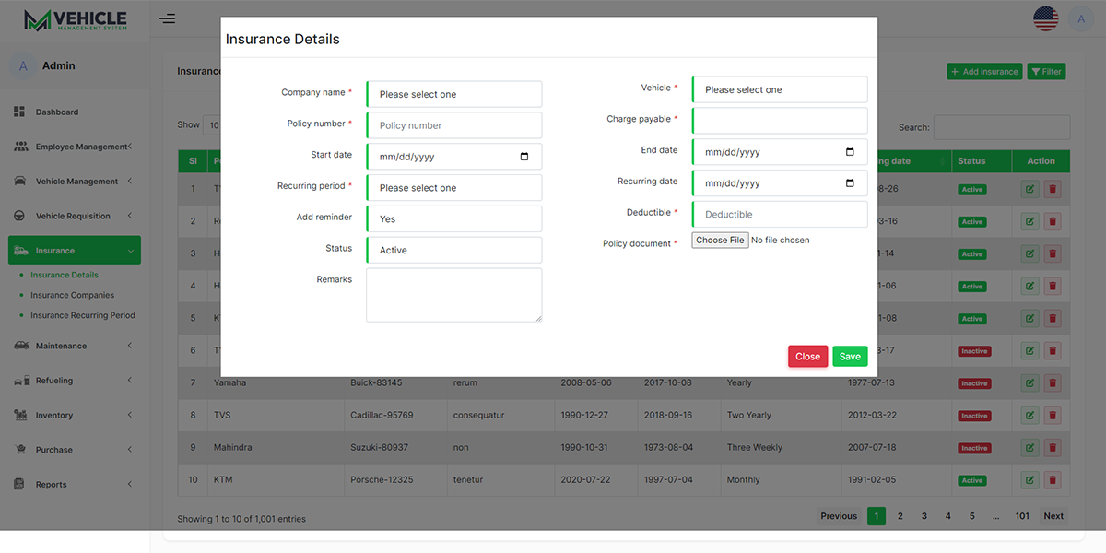Jump to page 101 in pagination
The image size is (1106, 553).
(1021, 516)
